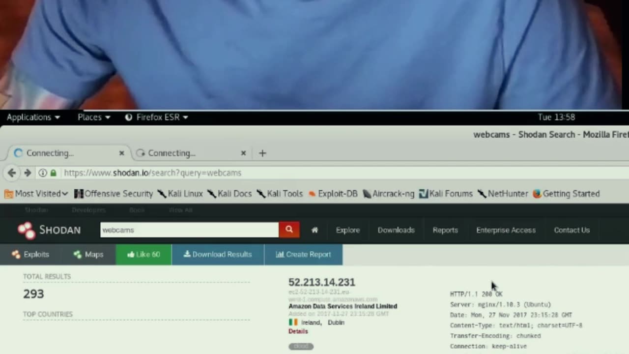The width and height of the screenshot is (629, 354).
Task: Switch to the second Connecting browser tab
Action: (x=191, y=153)
